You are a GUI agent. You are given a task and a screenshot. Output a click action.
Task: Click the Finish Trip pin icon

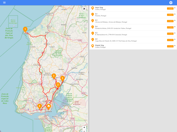93,46
